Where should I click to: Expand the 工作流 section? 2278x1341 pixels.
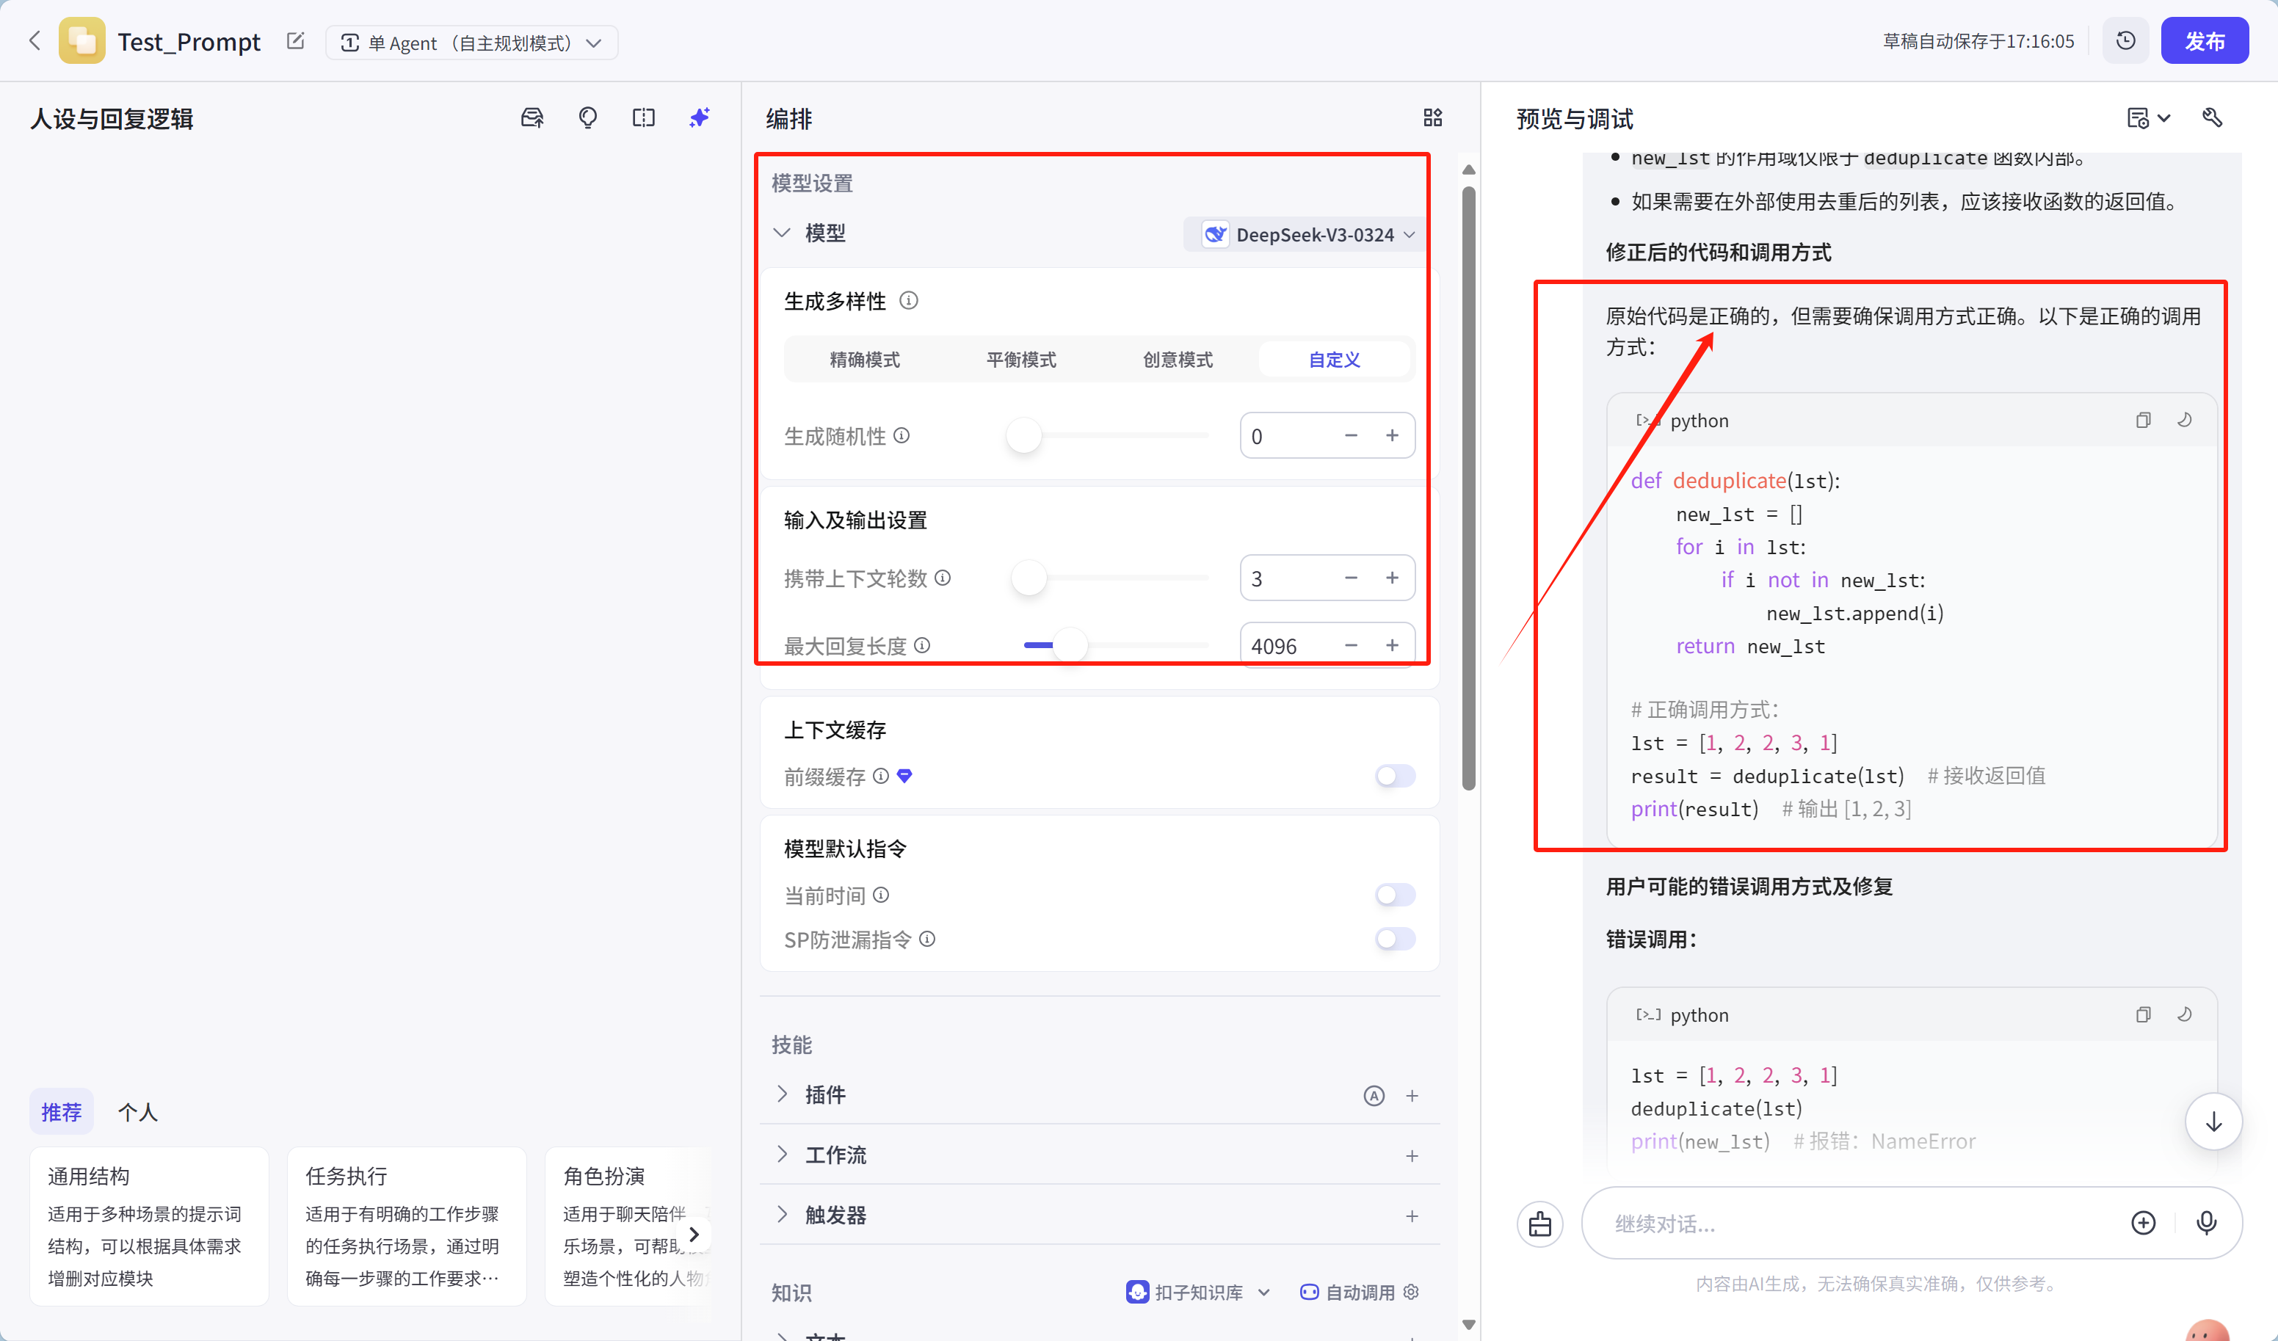[x=835, y=1155]
